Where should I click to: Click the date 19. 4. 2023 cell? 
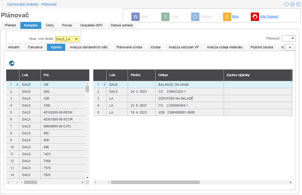point(142,112)
